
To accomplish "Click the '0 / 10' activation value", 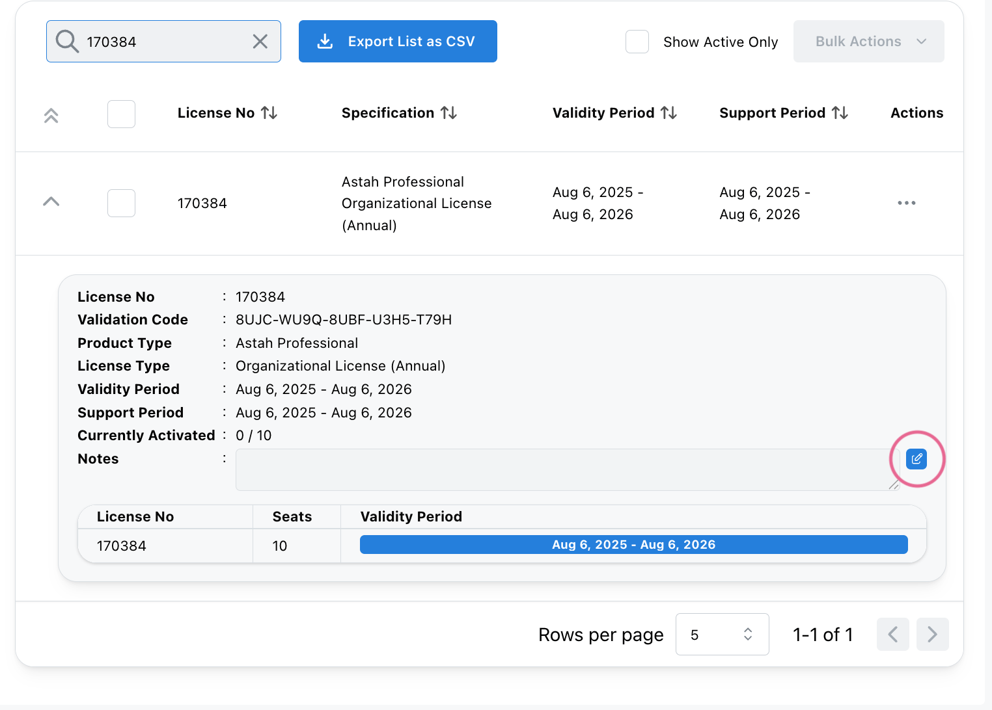I will tap(254, 436).
